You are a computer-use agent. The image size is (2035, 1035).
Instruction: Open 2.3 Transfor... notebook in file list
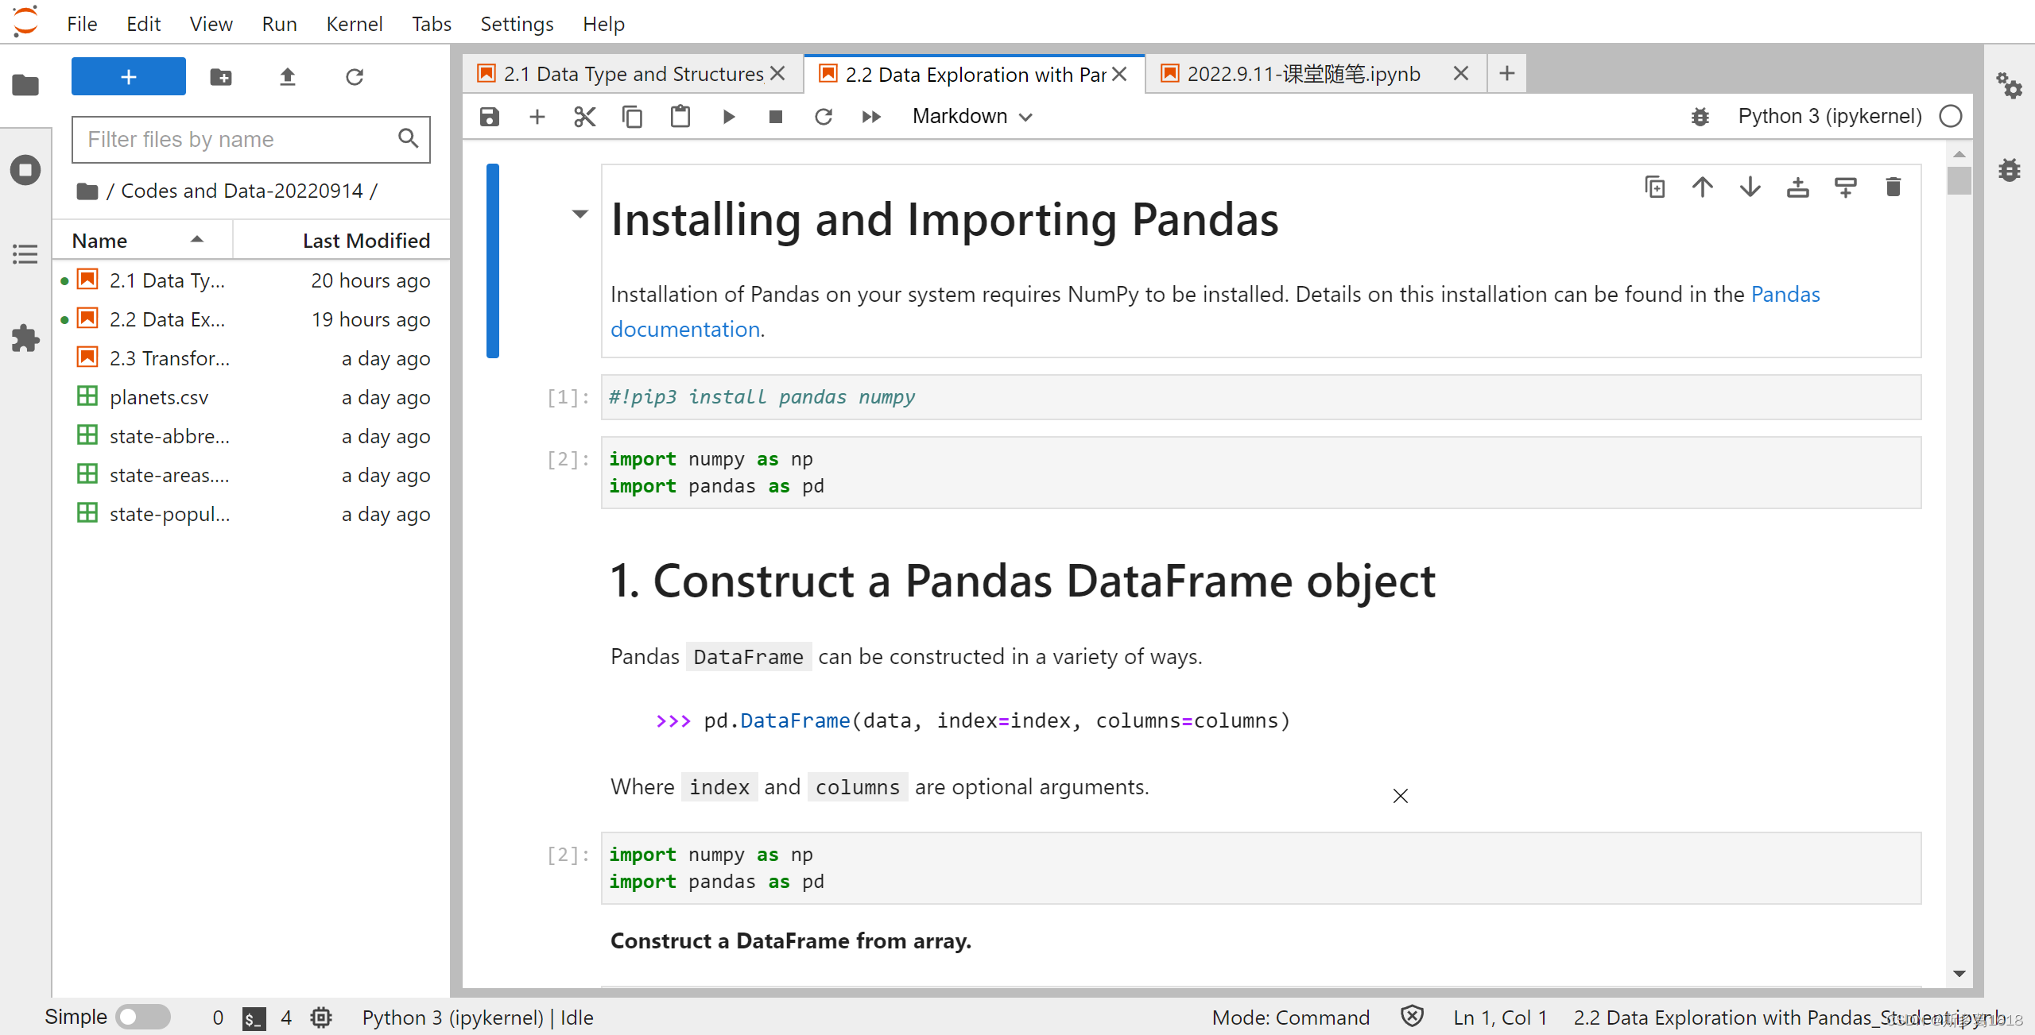point(251,358)
